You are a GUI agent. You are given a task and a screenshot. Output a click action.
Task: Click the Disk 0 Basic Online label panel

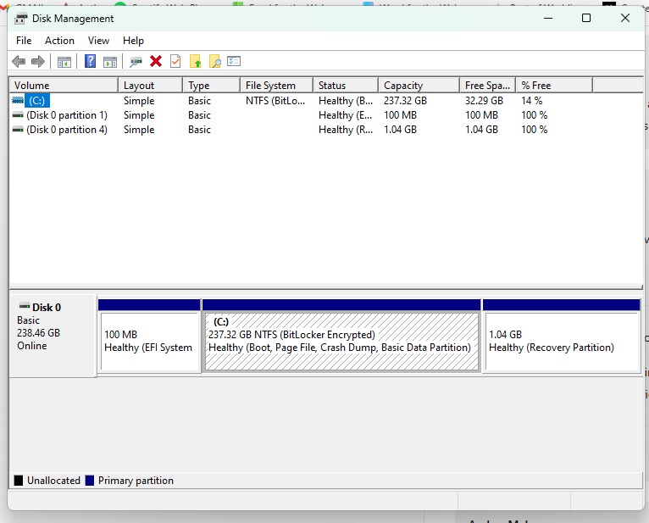[53, 336]
